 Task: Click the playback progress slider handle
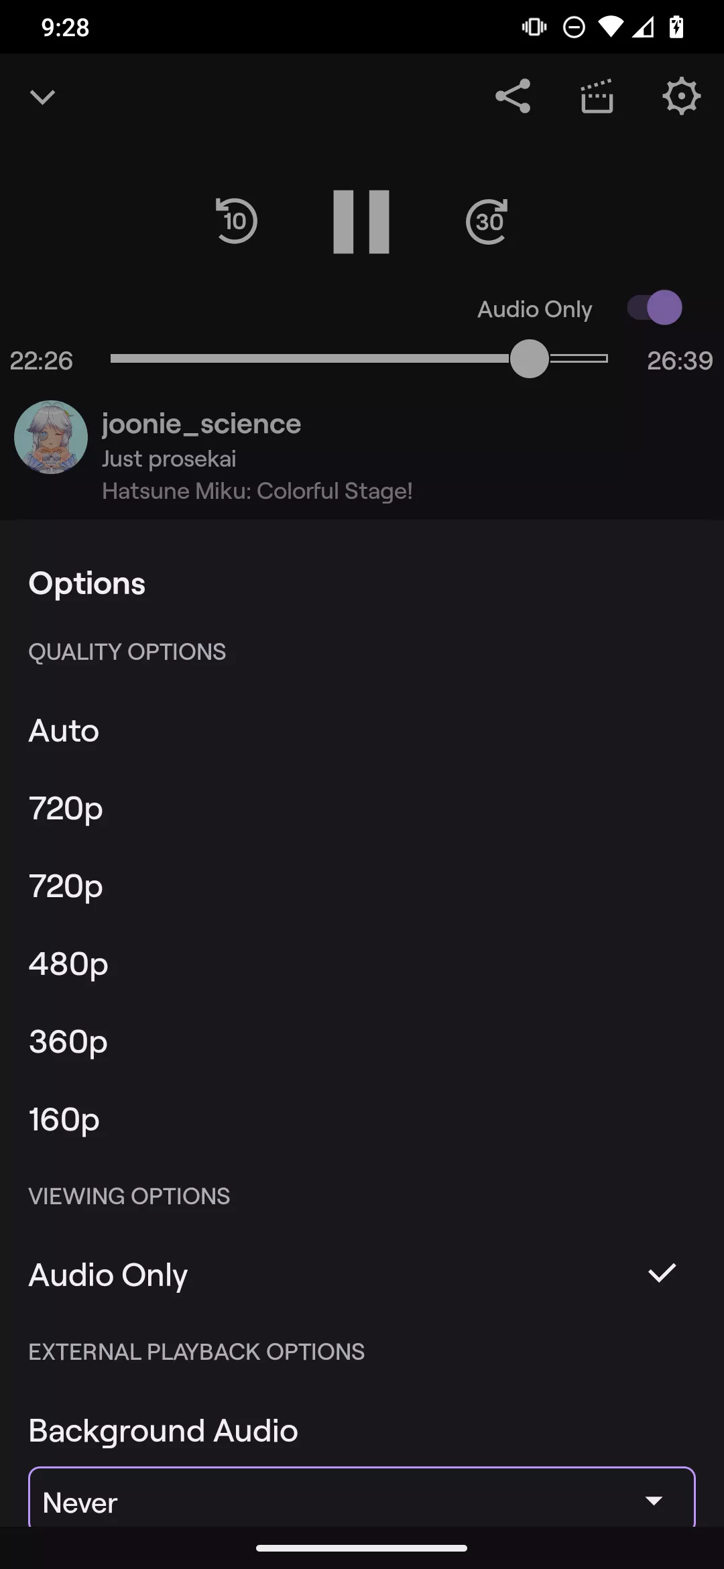point(530,359)
